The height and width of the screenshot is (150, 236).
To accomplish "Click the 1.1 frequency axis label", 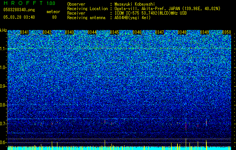I will point(3,49).
